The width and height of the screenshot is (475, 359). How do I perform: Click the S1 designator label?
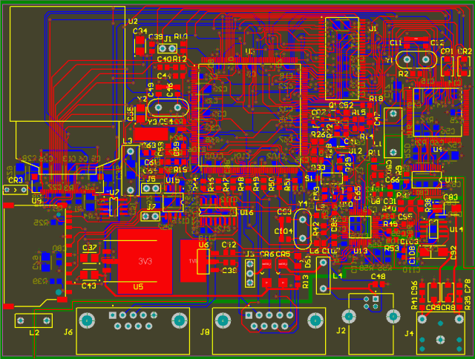pos(309,178)
